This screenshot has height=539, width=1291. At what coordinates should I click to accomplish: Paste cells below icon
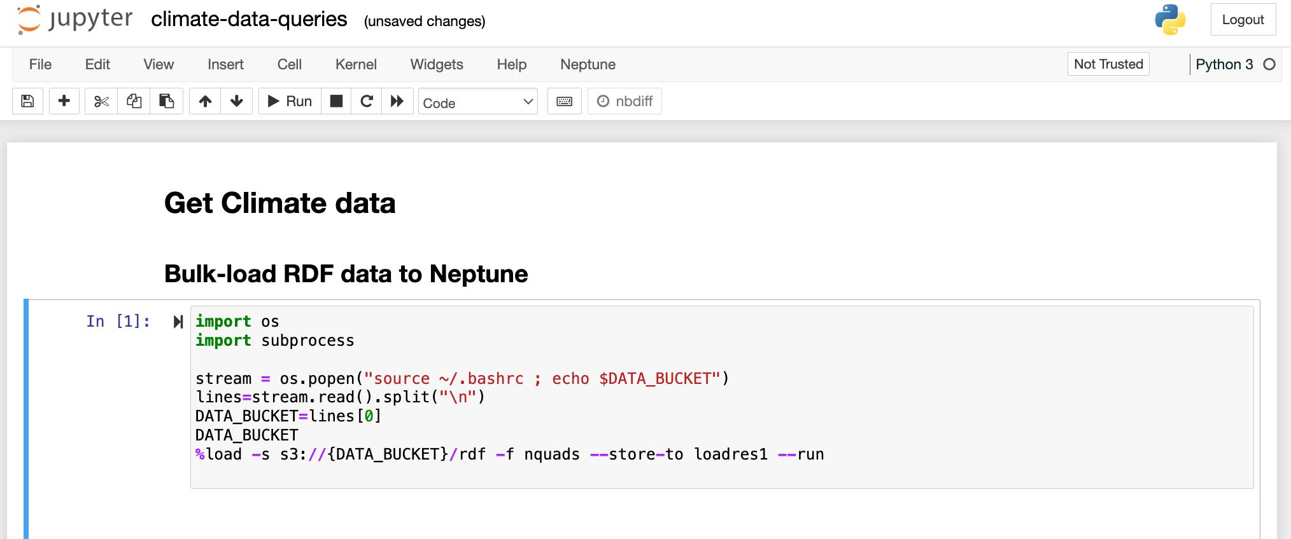(x=167, y=101)
